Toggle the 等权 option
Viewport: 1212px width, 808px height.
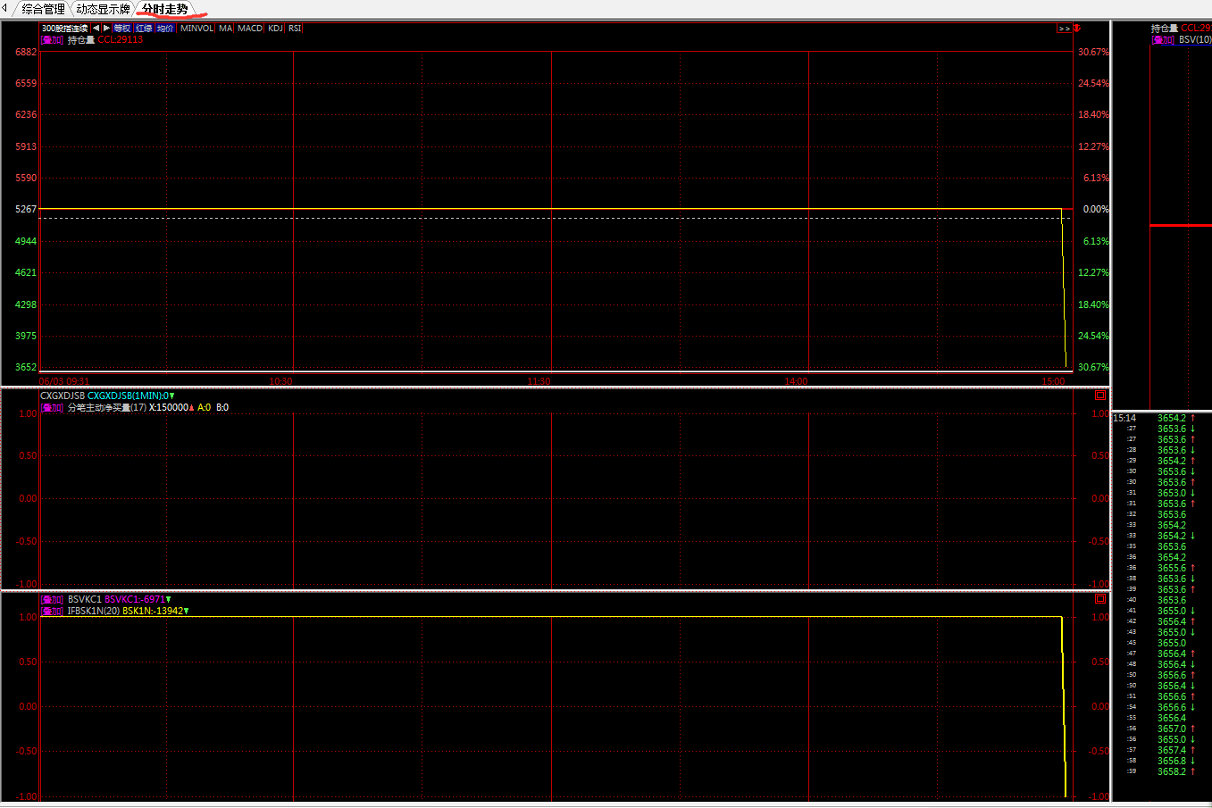[x=122, y=29]
